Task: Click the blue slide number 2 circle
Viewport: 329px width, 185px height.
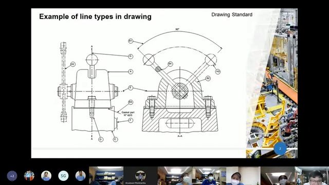Action: pyautogui.click(x=280, y=149)
